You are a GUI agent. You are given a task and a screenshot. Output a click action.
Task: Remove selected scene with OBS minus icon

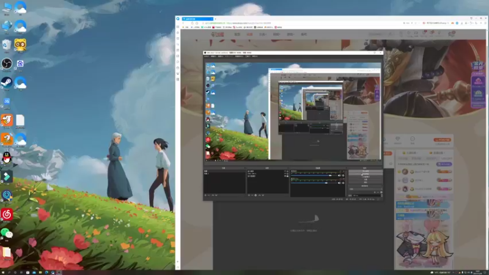[209, 195]
